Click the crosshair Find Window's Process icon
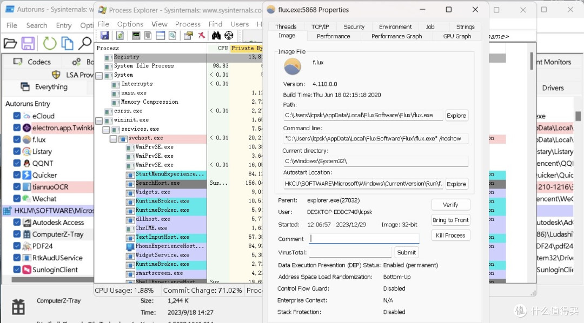Screen dimensions: 584x323 (229, 35)
